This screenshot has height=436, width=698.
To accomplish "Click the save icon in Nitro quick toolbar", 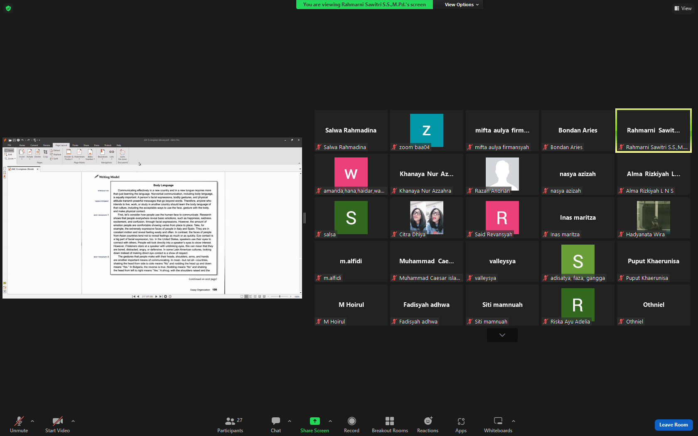I will 14,140.
